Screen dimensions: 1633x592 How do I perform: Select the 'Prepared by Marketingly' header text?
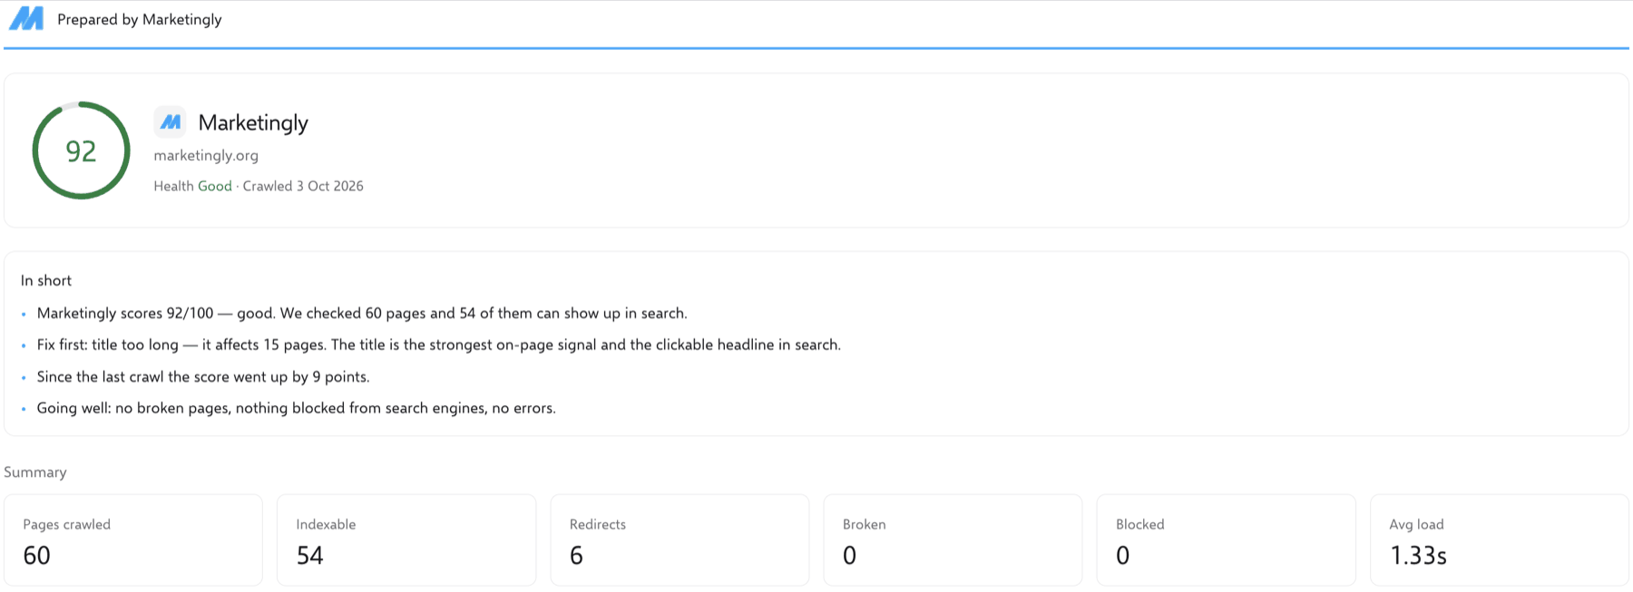(x=140, y=19)
